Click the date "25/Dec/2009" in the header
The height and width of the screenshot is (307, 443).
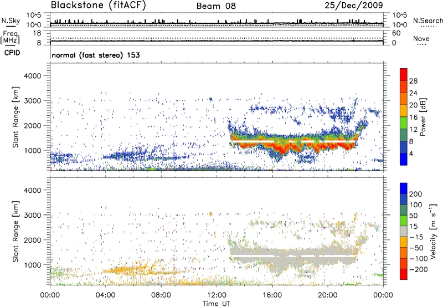[x=354, y=6]
